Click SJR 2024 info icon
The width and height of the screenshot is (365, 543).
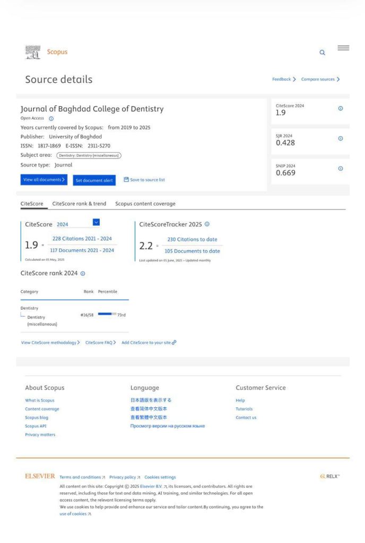(341, 138)
